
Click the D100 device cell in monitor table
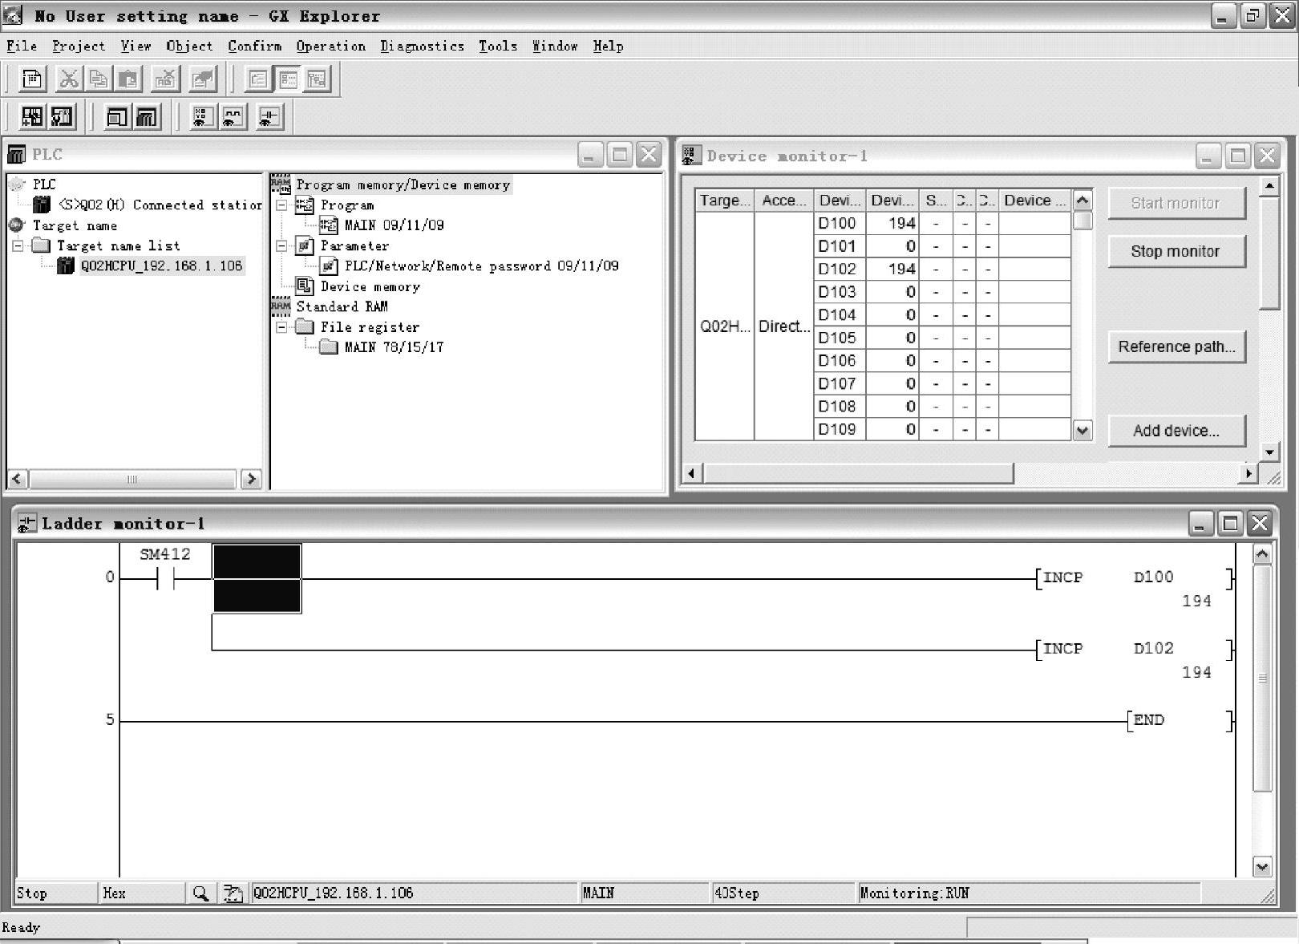point(838,223)
